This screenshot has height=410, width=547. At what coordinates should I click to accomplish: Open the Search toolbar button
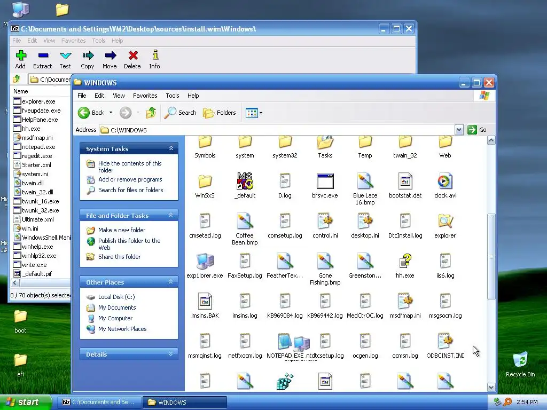coord(181,113)
